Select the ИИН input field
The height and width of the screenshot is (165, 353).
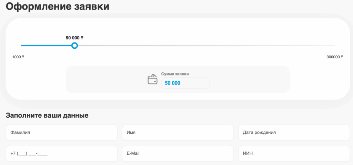click(294, 153)
